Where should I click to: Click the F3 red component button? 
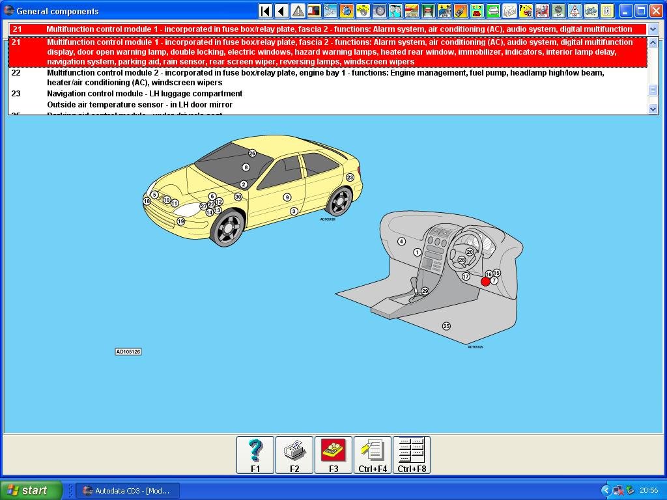point(333,455)
